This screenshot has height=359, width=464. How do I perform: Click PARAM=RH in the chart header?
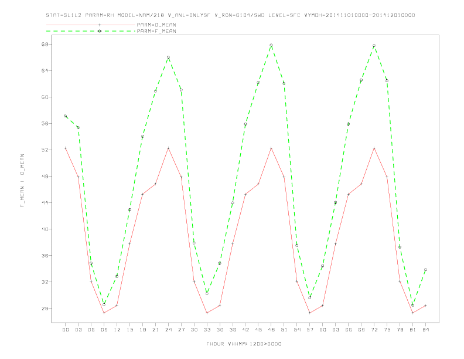point(100,15)
